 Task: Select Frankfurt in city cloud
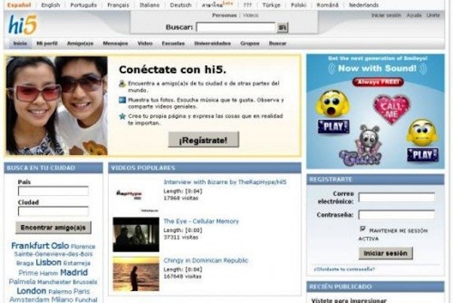point(30,246)
